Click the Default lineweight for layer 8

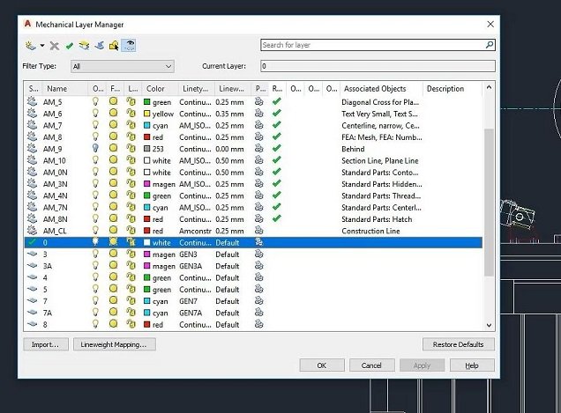pyautogui.click(x=228, y=325)
